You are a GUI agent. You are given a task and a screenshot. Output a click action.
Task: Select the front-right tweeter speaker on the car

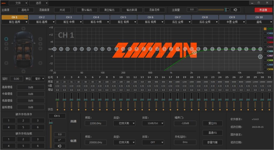(x=40, y=39)
